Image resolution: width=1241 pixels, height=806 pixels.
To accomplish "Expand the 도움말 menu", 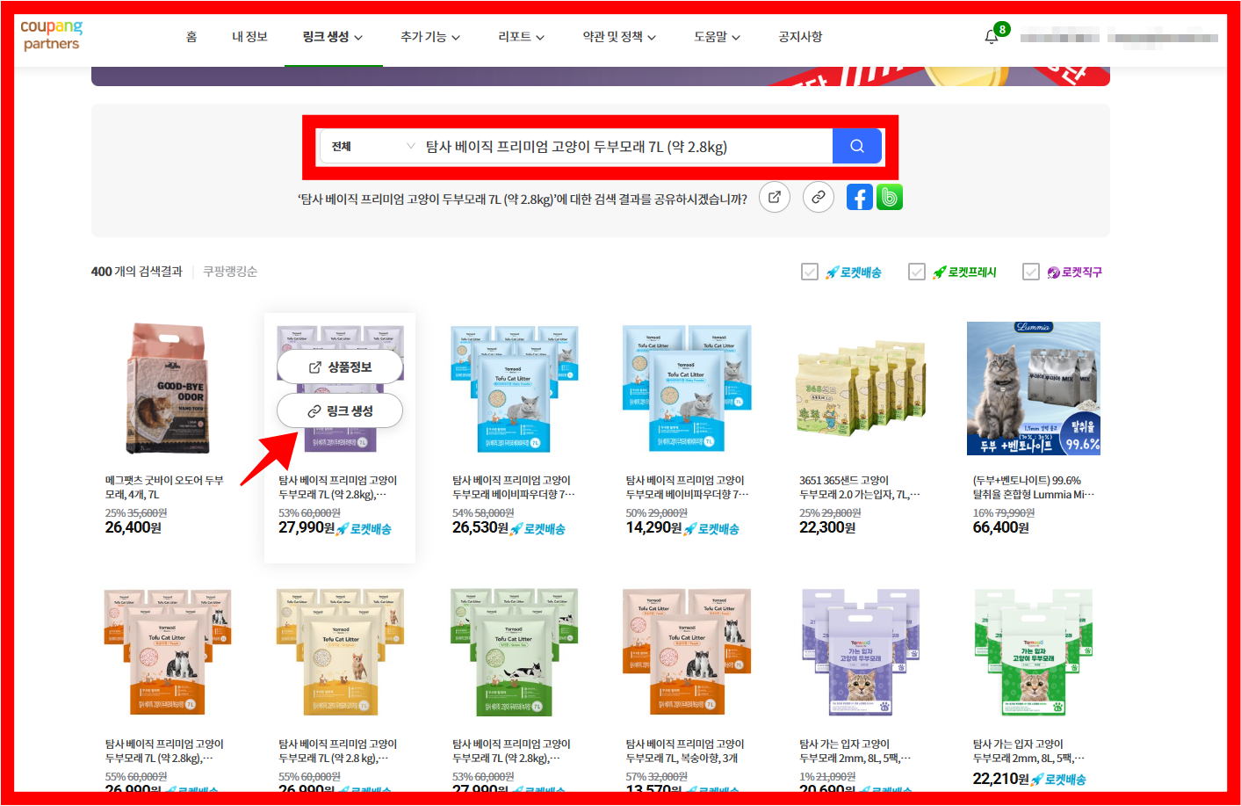I will coord(718,37).
